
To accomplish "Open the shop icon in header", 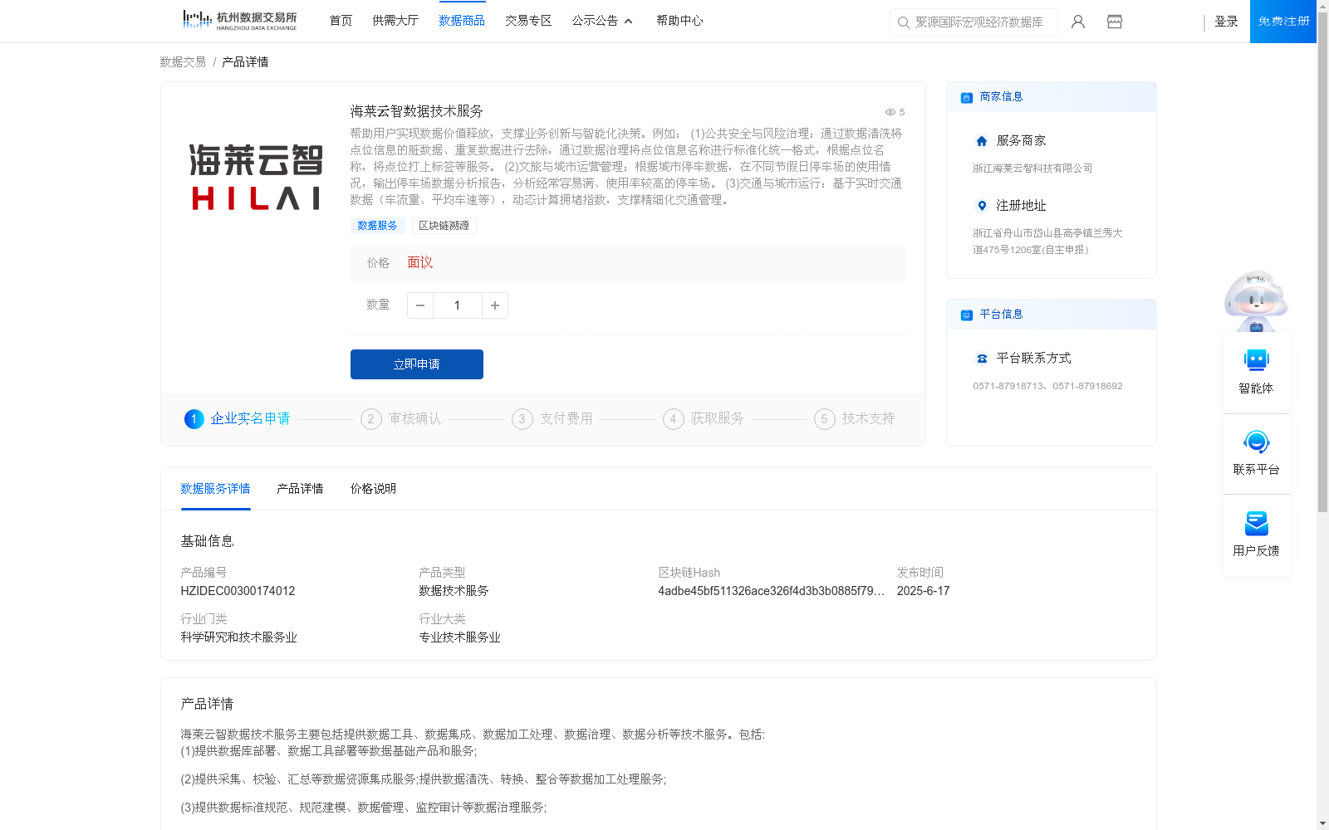I will pos(1115,22).
